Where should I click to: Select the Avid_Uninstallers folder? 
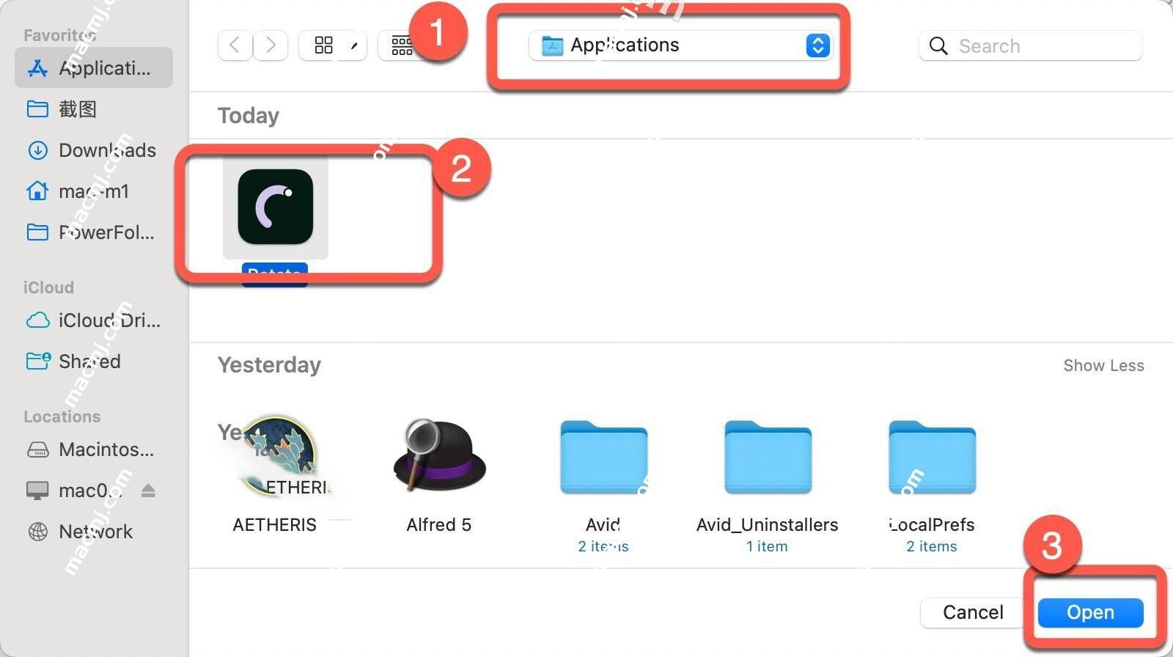(x=768, y=457)
